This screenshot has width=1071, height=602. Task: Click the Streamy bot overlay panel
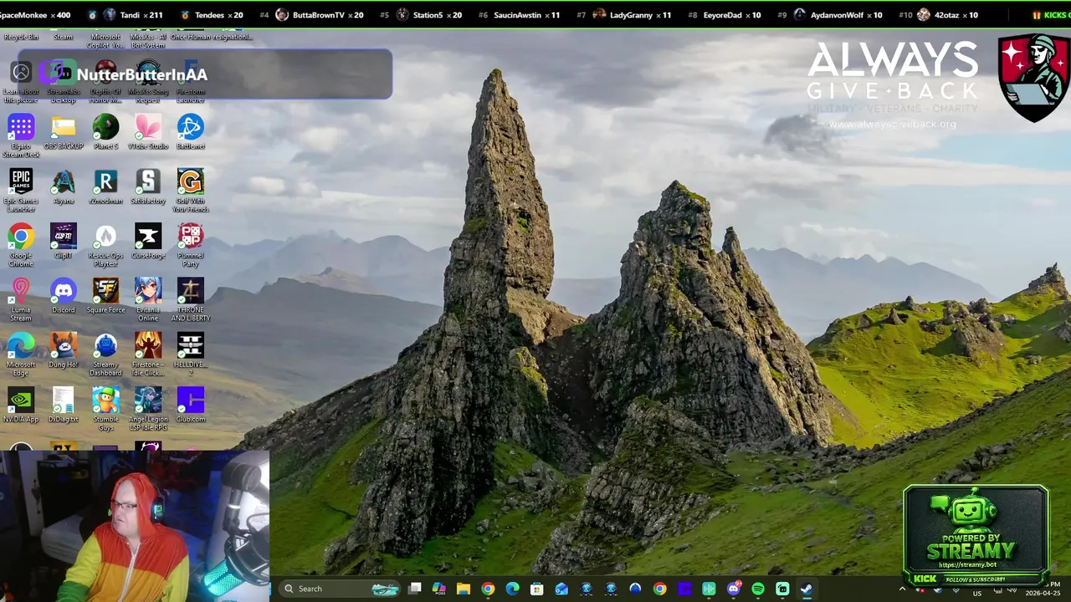coord(976,535)
